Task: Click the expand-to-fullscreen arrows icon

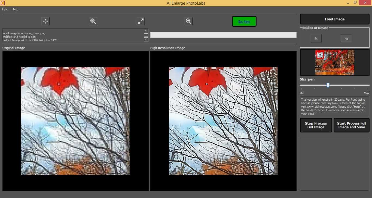Action: click(x=141, y=21)
